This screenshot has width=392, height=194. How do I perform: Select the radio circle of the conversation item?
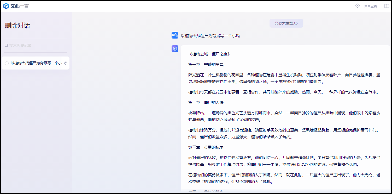tap(7, 63)
